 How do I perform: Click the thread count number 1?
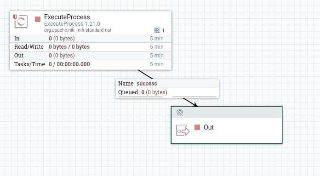pyautogui.click(x=163, y=31)
